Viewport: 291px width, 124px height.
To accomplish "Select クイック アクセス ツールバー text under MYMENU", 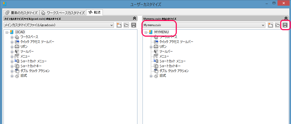I will point(176,42).
